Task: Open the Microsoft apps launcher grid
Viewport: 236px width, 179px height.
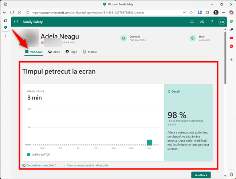Action: pyautogui.click(x=16, y=22)
